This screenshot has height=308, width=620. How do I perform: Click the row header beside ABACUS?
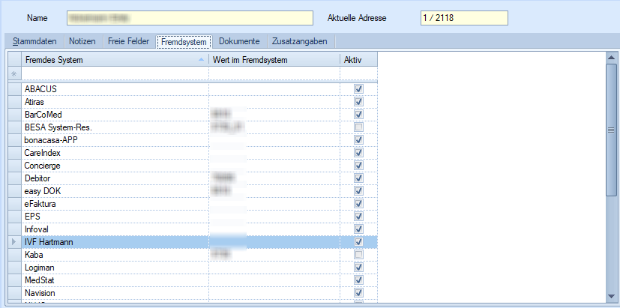15,89
